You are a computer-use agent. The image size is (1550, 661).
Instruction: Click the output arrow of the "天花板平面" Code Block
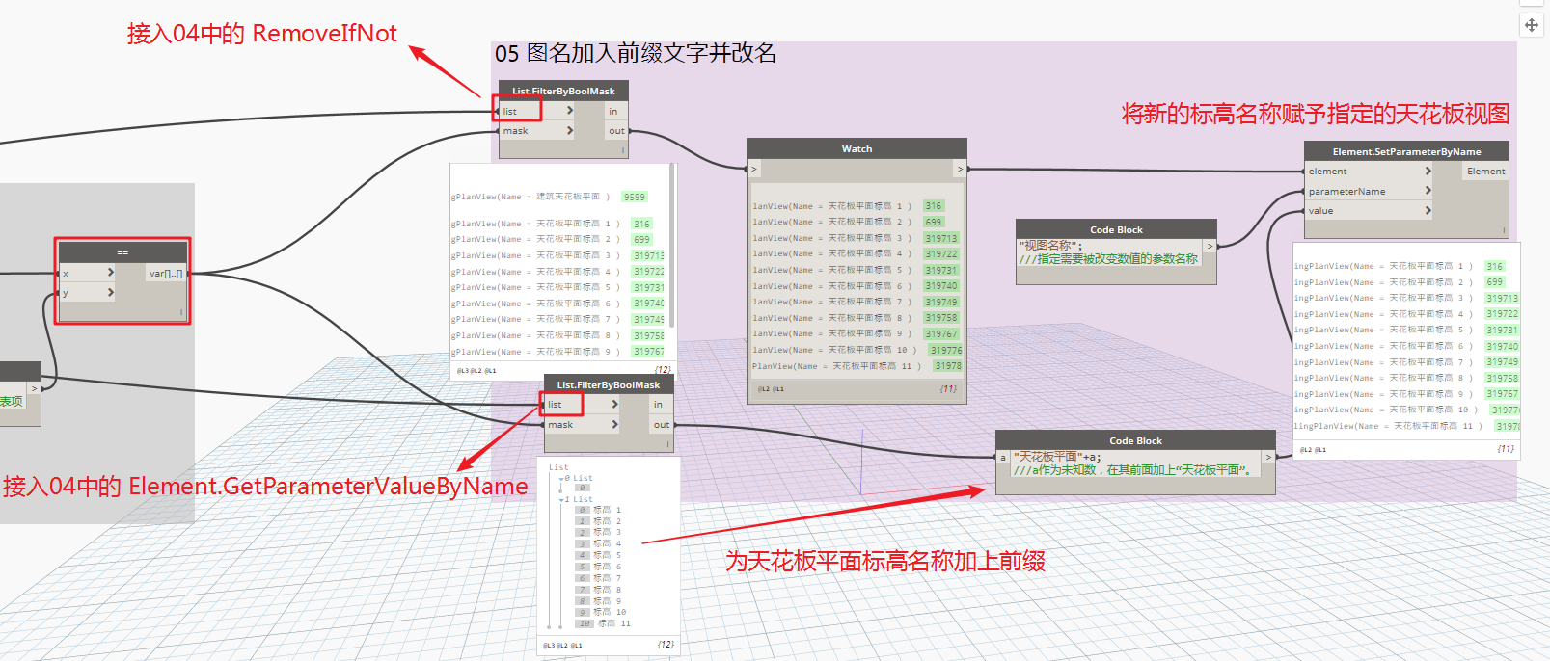(1268, 458)
